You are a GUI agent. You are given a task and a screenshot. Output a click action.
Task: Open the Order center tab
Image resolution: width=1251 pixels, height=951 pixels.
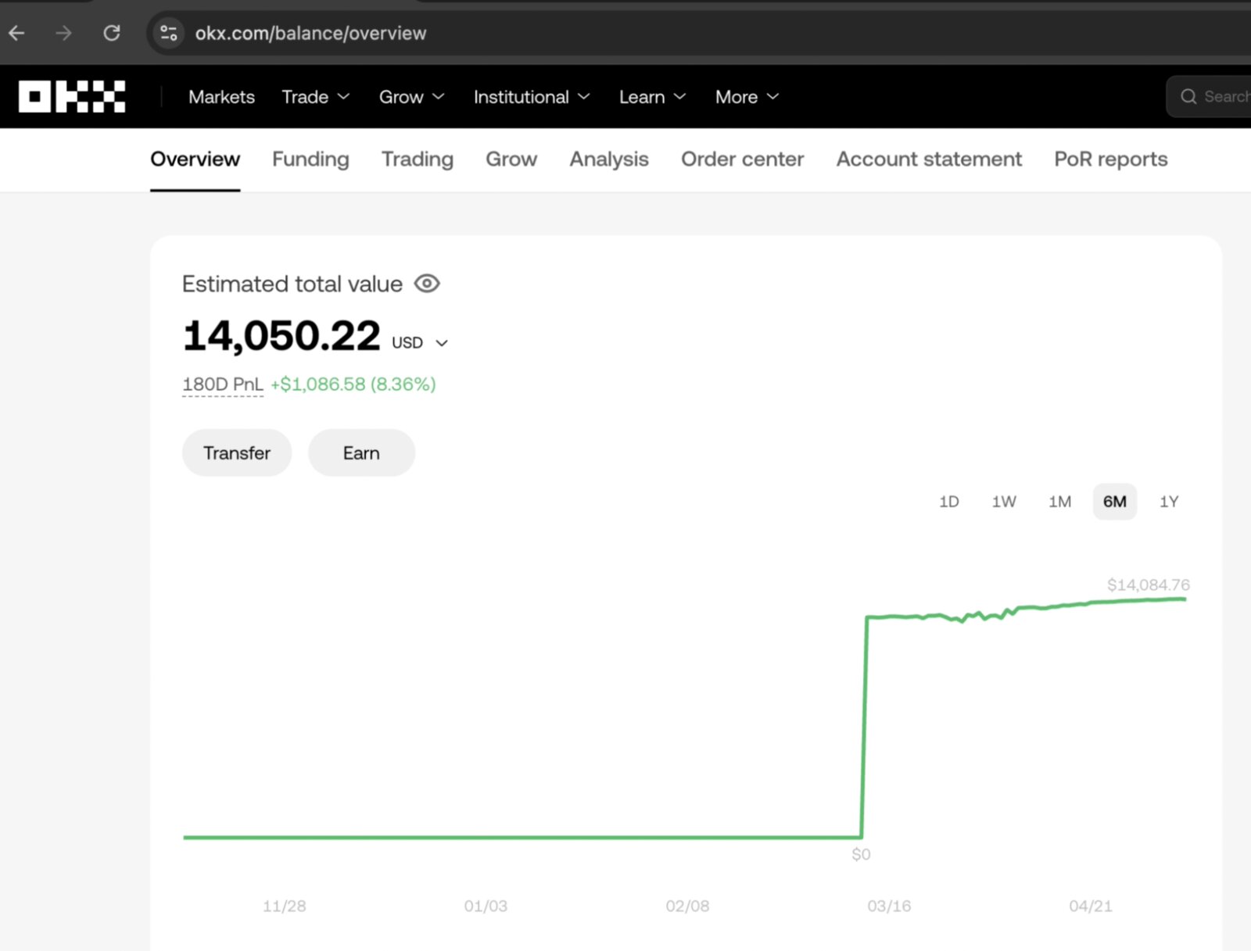(742, 159)
